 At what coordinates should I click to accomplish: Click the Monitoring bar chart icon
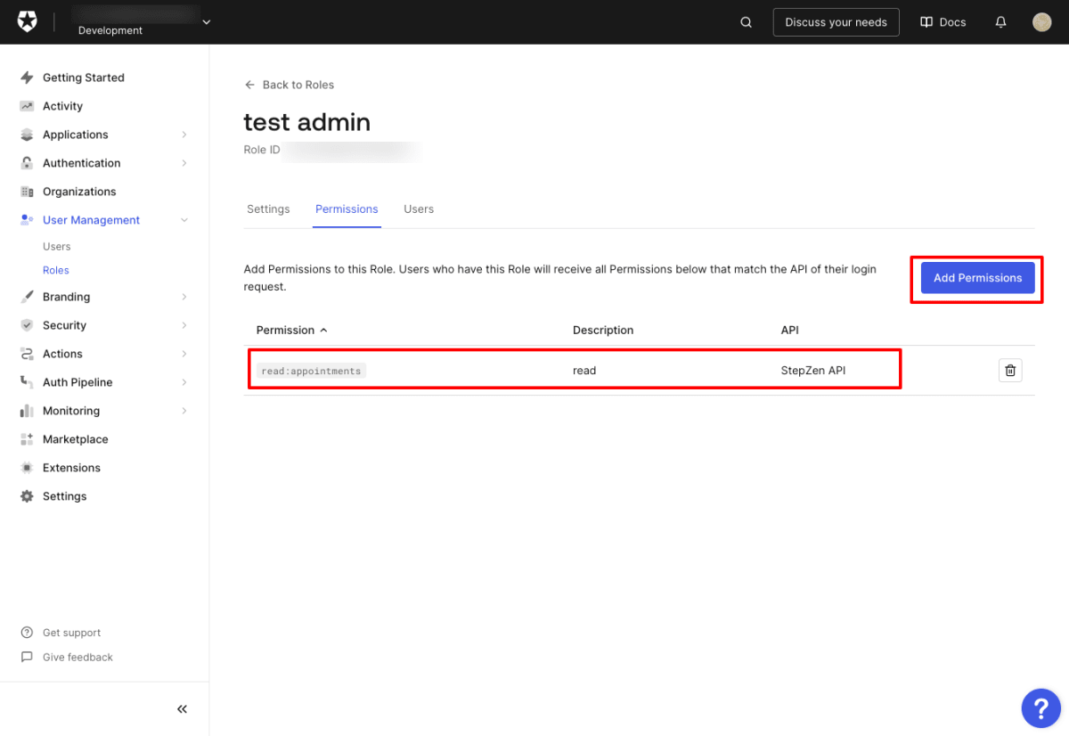[x=27, y=411]
